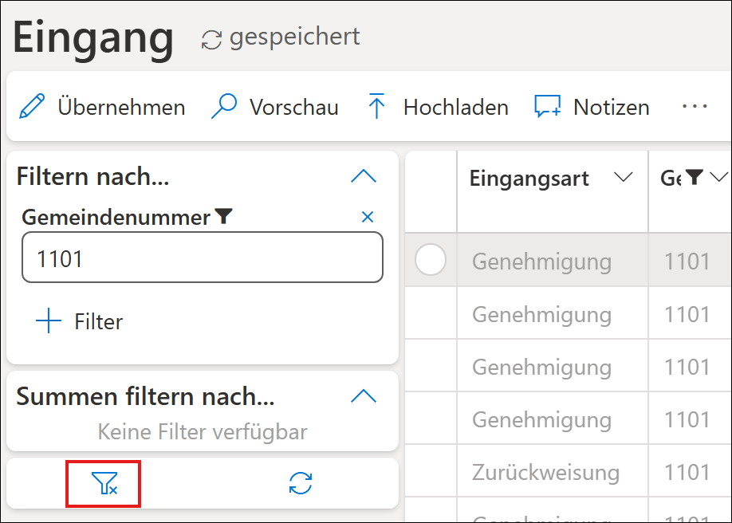Add a new filter with the plus Filter button
Viewport: 732px width, 523px height.
point(80,322)
